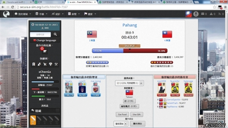Bookmark page with the star icon
Screen dimensions: 228x128
214,7
